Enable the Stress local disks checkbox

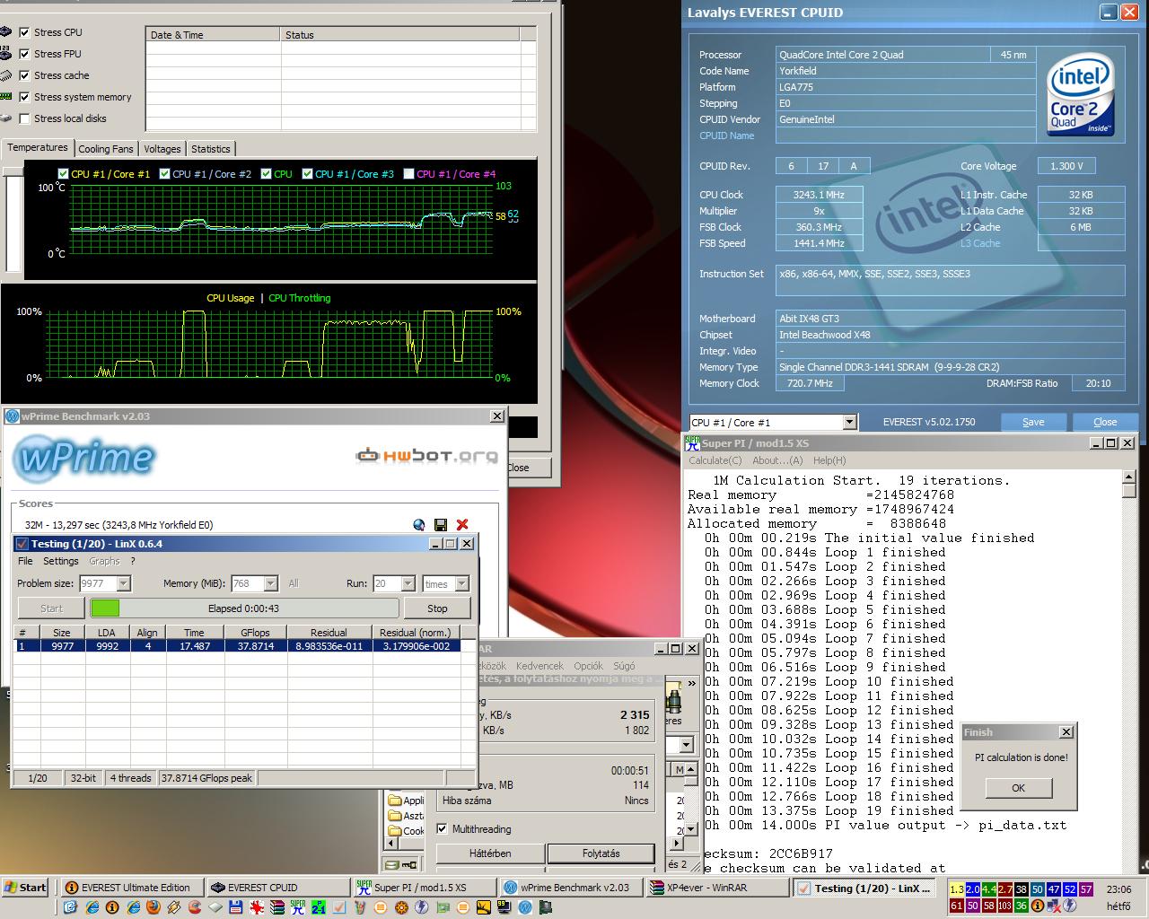(24, 118)
